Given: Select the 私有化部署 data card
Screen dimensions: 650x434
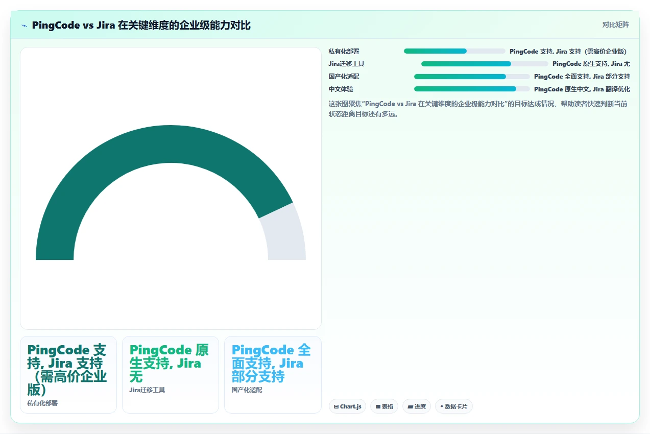Looking at the screenshot, I should point(68,374).
